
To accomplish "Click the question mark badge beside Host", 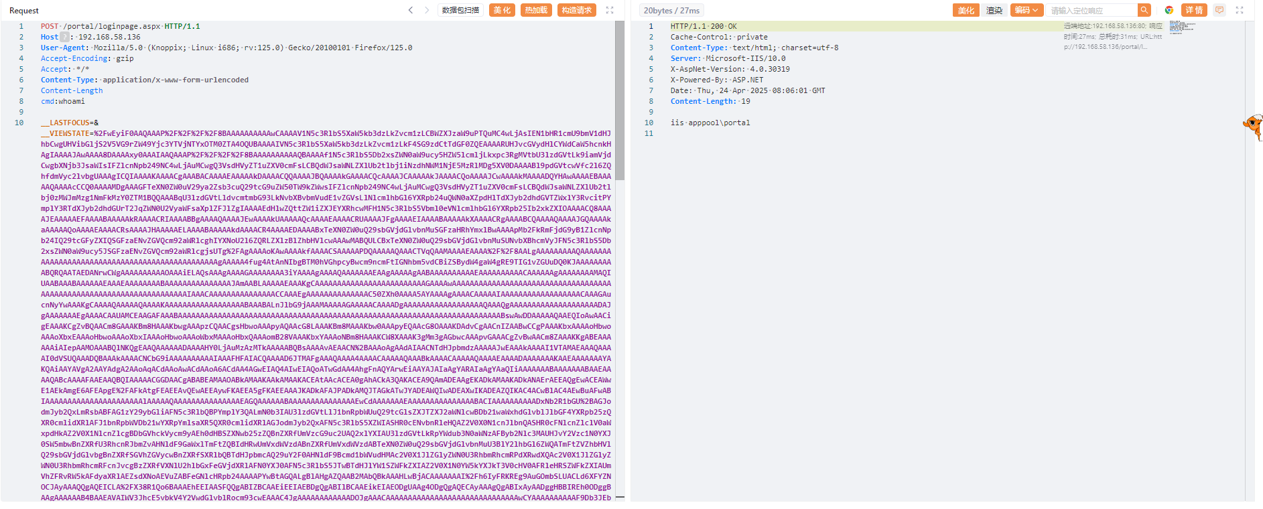I will pos(64,37).
